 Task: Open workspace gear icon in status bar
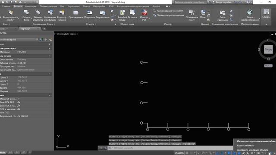258,153
